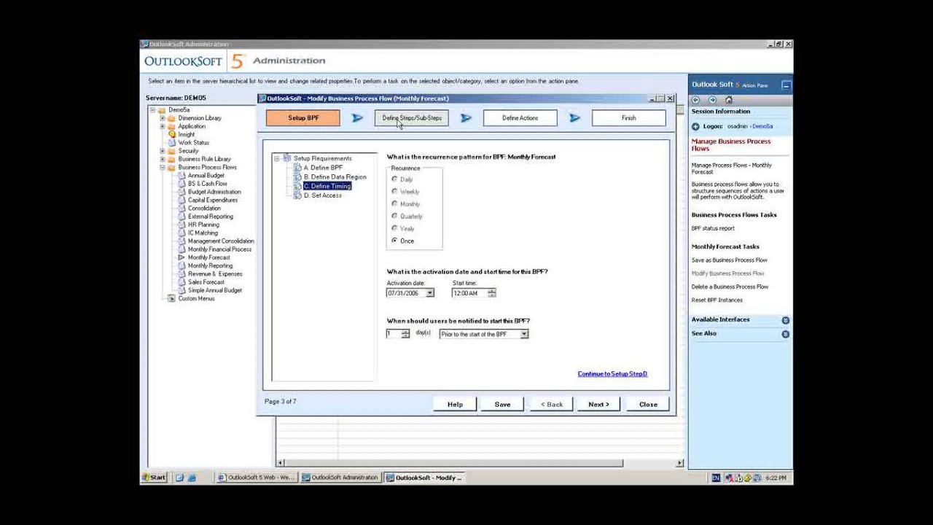Click the plus icon beside Logon
The image size is (933, 525).
(695, 127)
